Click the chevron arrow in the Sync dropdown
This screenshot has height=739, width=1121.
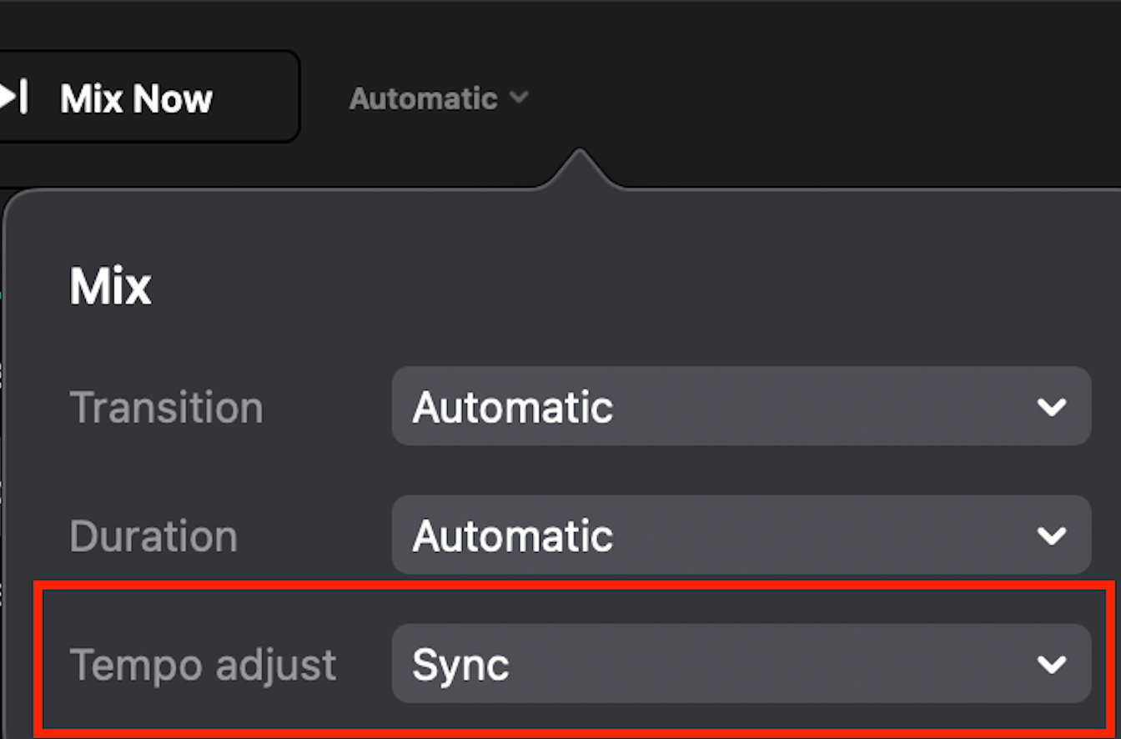1052,664
